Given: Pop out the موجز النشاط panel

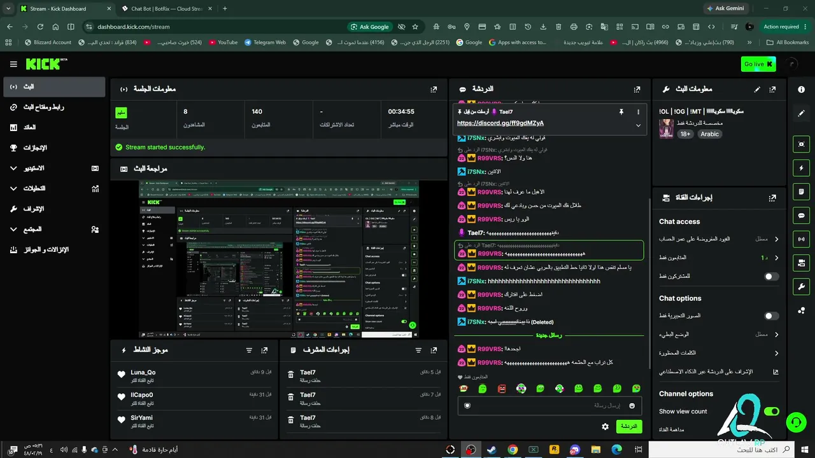Looking at the screenshot, I should pyautogui.click(x=264, y=350).
